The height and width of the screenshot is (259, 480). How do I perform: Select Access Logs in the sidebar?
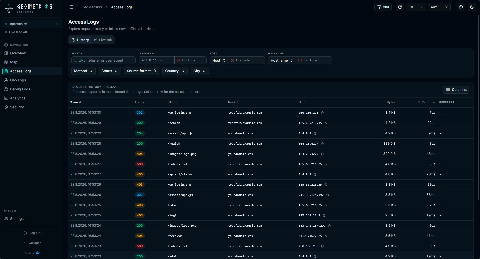click(32, 71)
